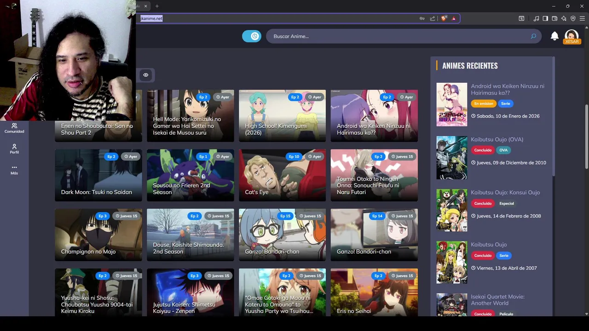Screen dimensions: 589x331
Task: Open Kaibutsu Oujo: Konsui Oujo link
Action: [x=505, y=192]
